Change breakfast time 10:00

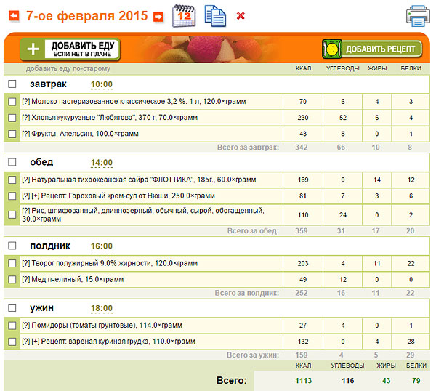[x=101, y=84]
